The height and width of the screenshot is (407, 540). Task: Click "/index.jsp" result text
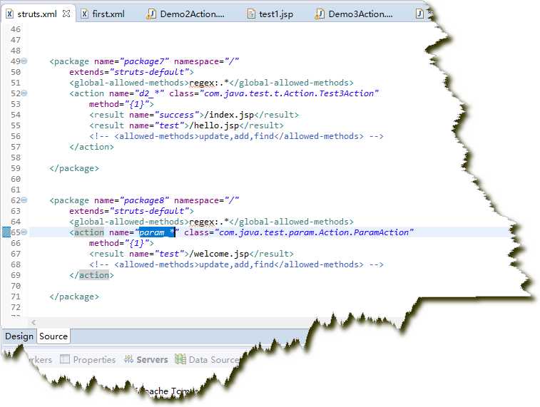(x=229, y=115)
